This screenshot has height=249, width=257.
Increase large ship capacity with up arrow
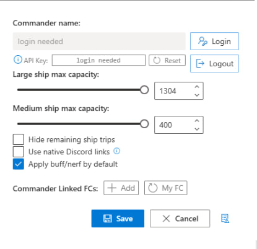point(197,87)
